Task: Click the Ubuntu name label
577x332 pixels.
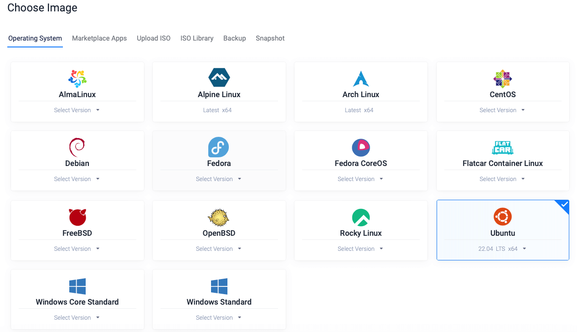Action: 503,233
